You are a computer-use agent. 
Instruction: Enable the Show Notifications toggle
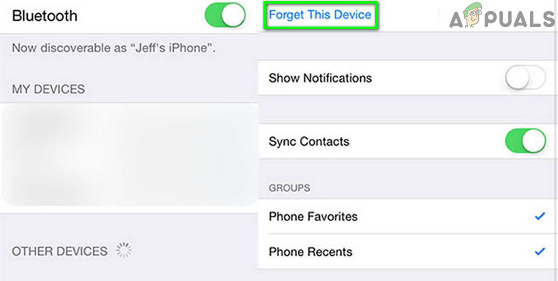525,78
